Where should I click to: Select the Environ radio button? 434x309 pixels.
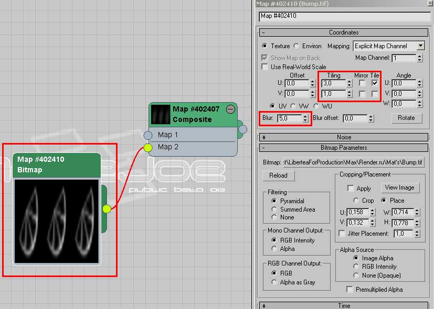click(297, 46)
